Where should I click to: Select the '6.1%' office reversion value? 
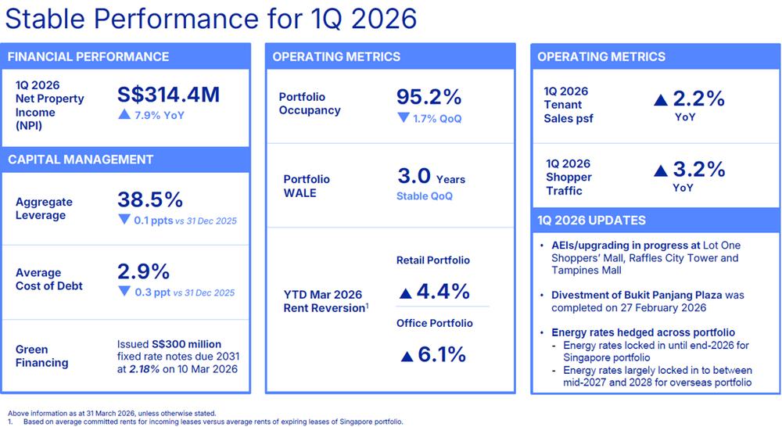[442, 354]
